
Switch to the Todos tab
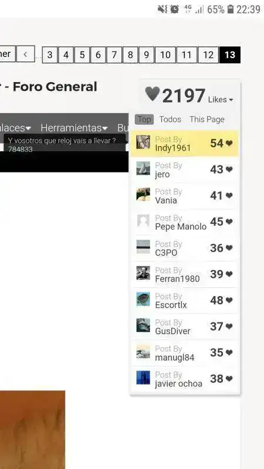(170, 120)
